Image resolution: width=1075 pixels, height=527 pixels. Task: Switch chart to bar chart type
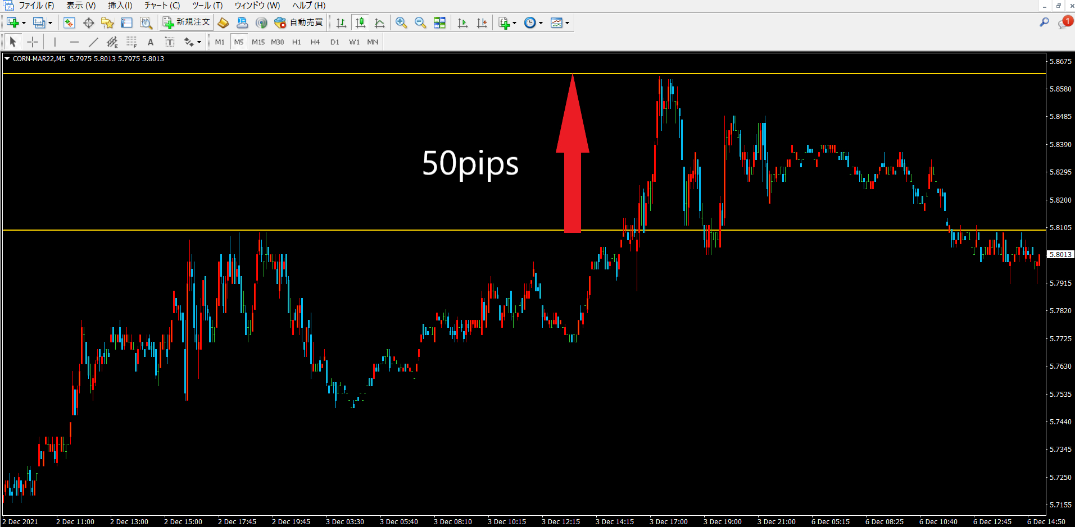341,22
